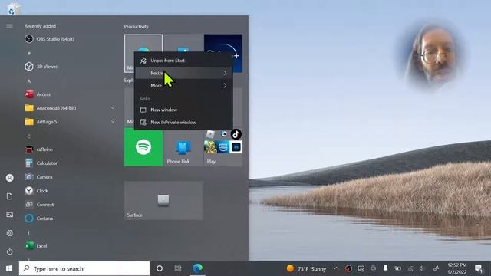Image resolution: width=491 pixels, height=276 pixels.
Task: Open the TikTok icon in Play group
Action: click(x=236, y=134)
